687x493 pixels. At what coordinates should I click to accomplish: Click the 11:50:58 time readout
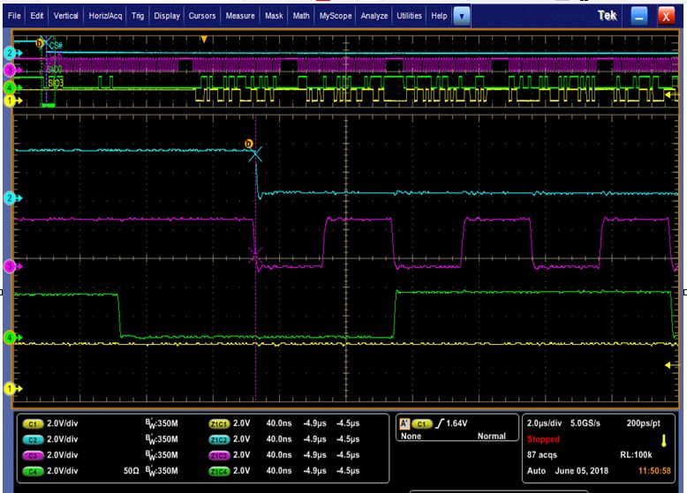[654, 471]
